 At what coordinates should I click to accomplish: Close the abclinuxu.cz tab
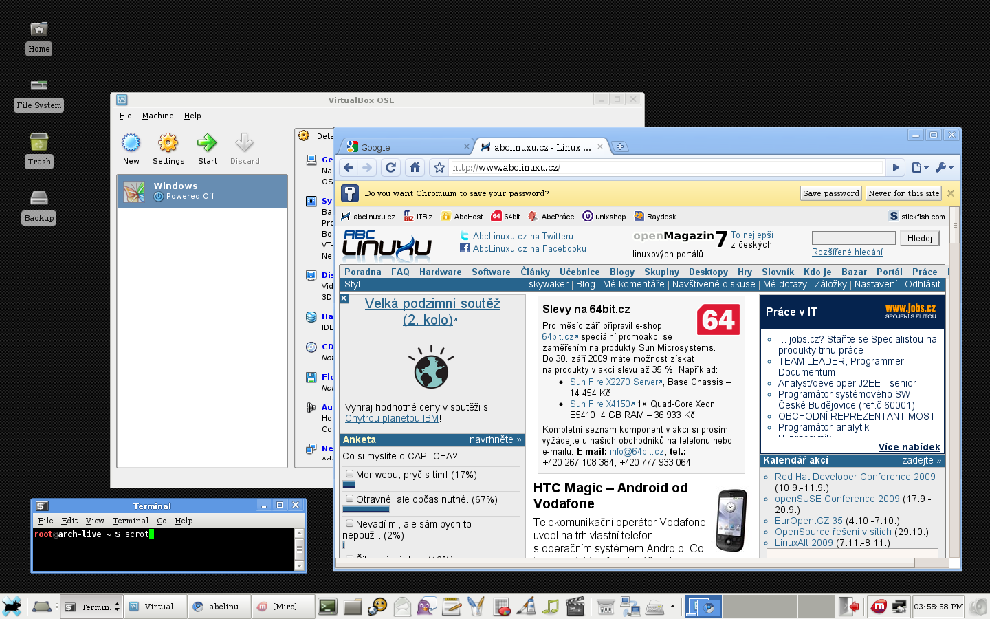pyautogui.click(x=599, y=146)
